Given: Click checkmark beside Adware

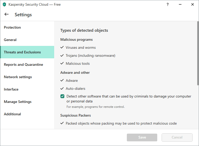Looking at the screenshot, I should point(62,80).
